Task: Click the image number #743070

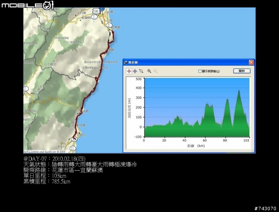Action: point(265,209)
